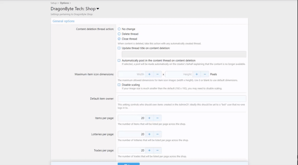Image resolution: width=298 pixels, height=165 pixels.
Task: Click the thread title text field
Action: click(184, 54)
